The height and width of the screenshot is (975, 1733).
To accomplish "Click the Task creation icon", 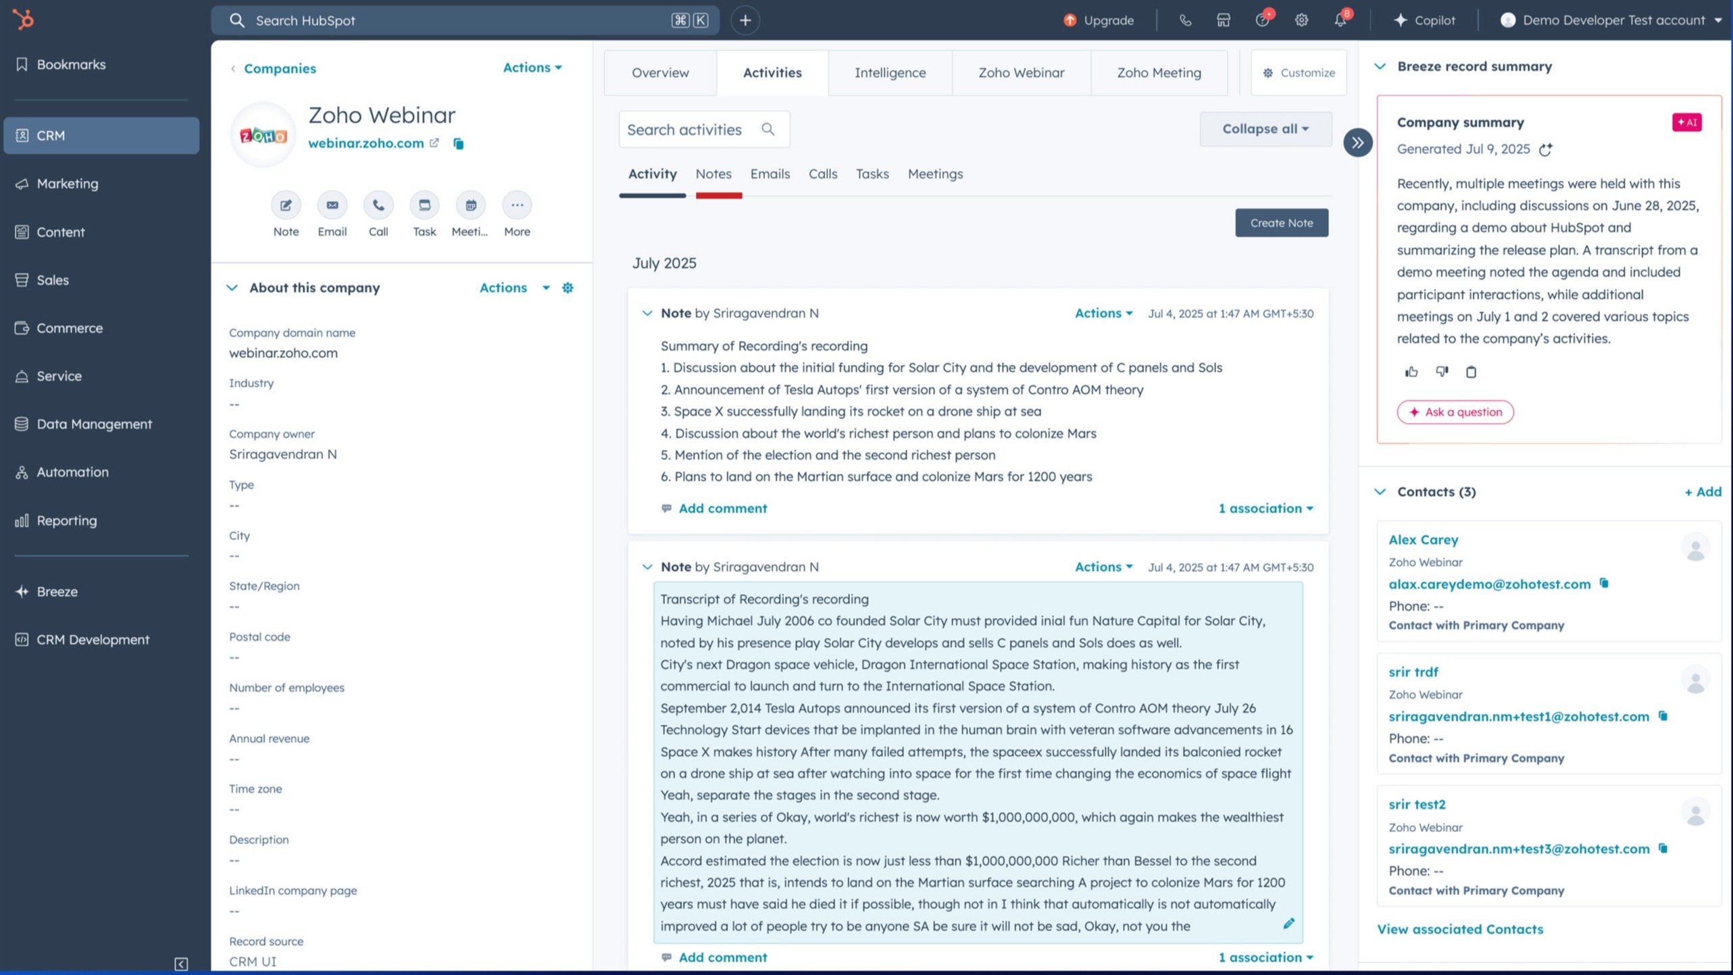I will click(x=424, y=205).
